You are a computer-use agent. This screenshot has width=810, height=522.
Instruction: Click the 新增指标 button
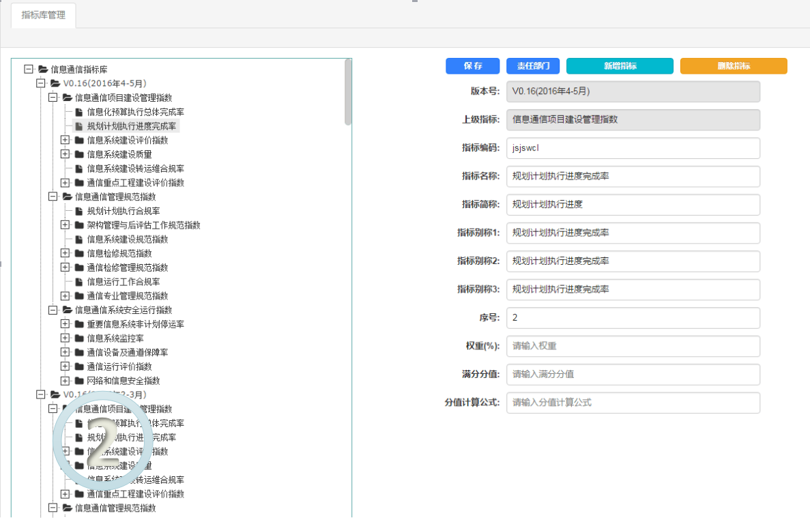pos(620,66)
